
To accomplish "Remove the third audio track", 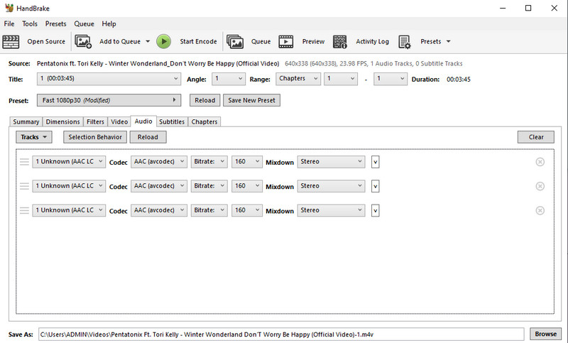I will tap(540, 210).
